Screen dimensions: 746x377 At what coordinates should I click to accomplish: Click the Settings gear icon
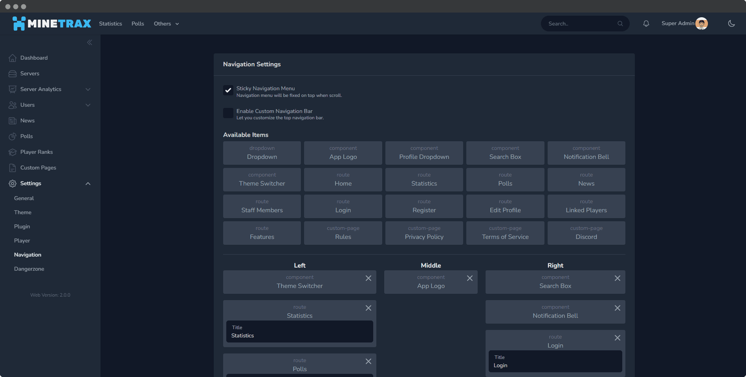point(13,183)
